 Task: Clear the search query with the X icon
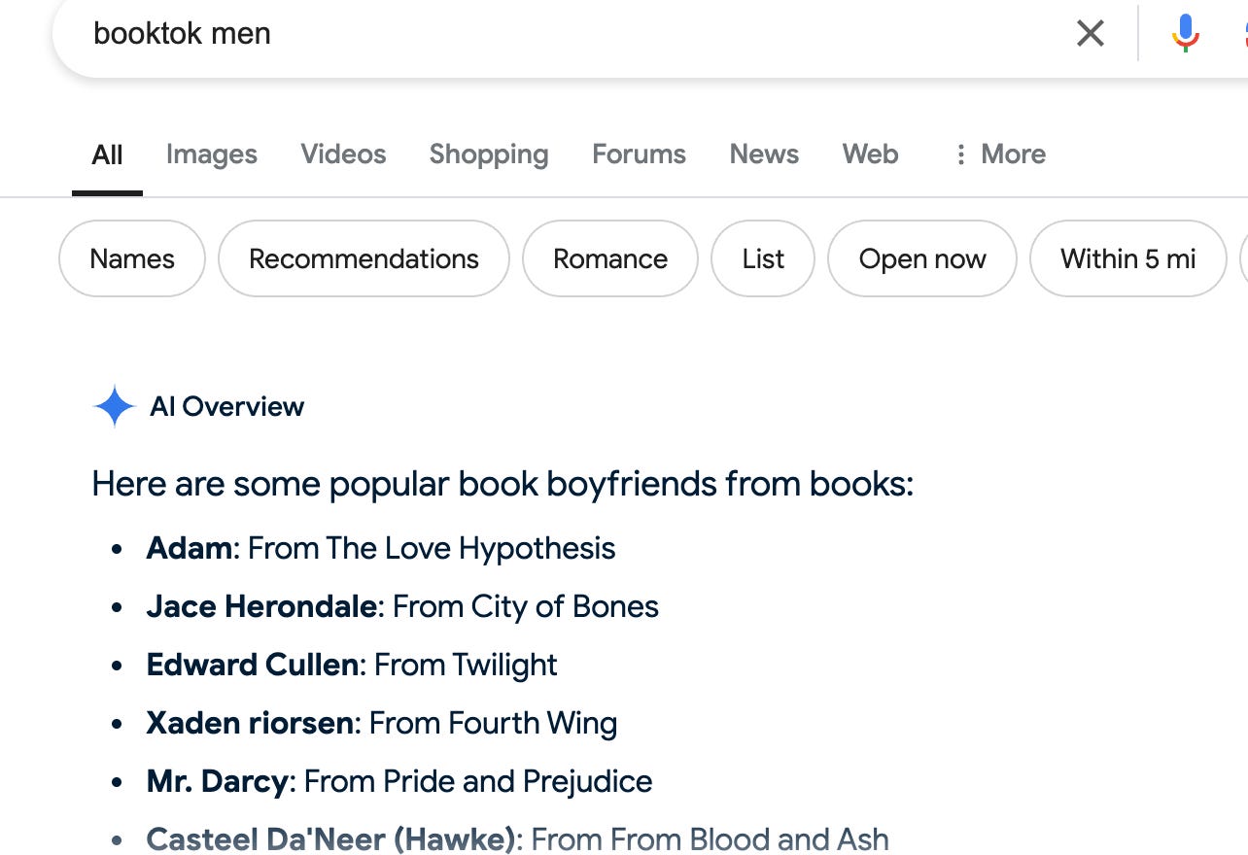1091,34
